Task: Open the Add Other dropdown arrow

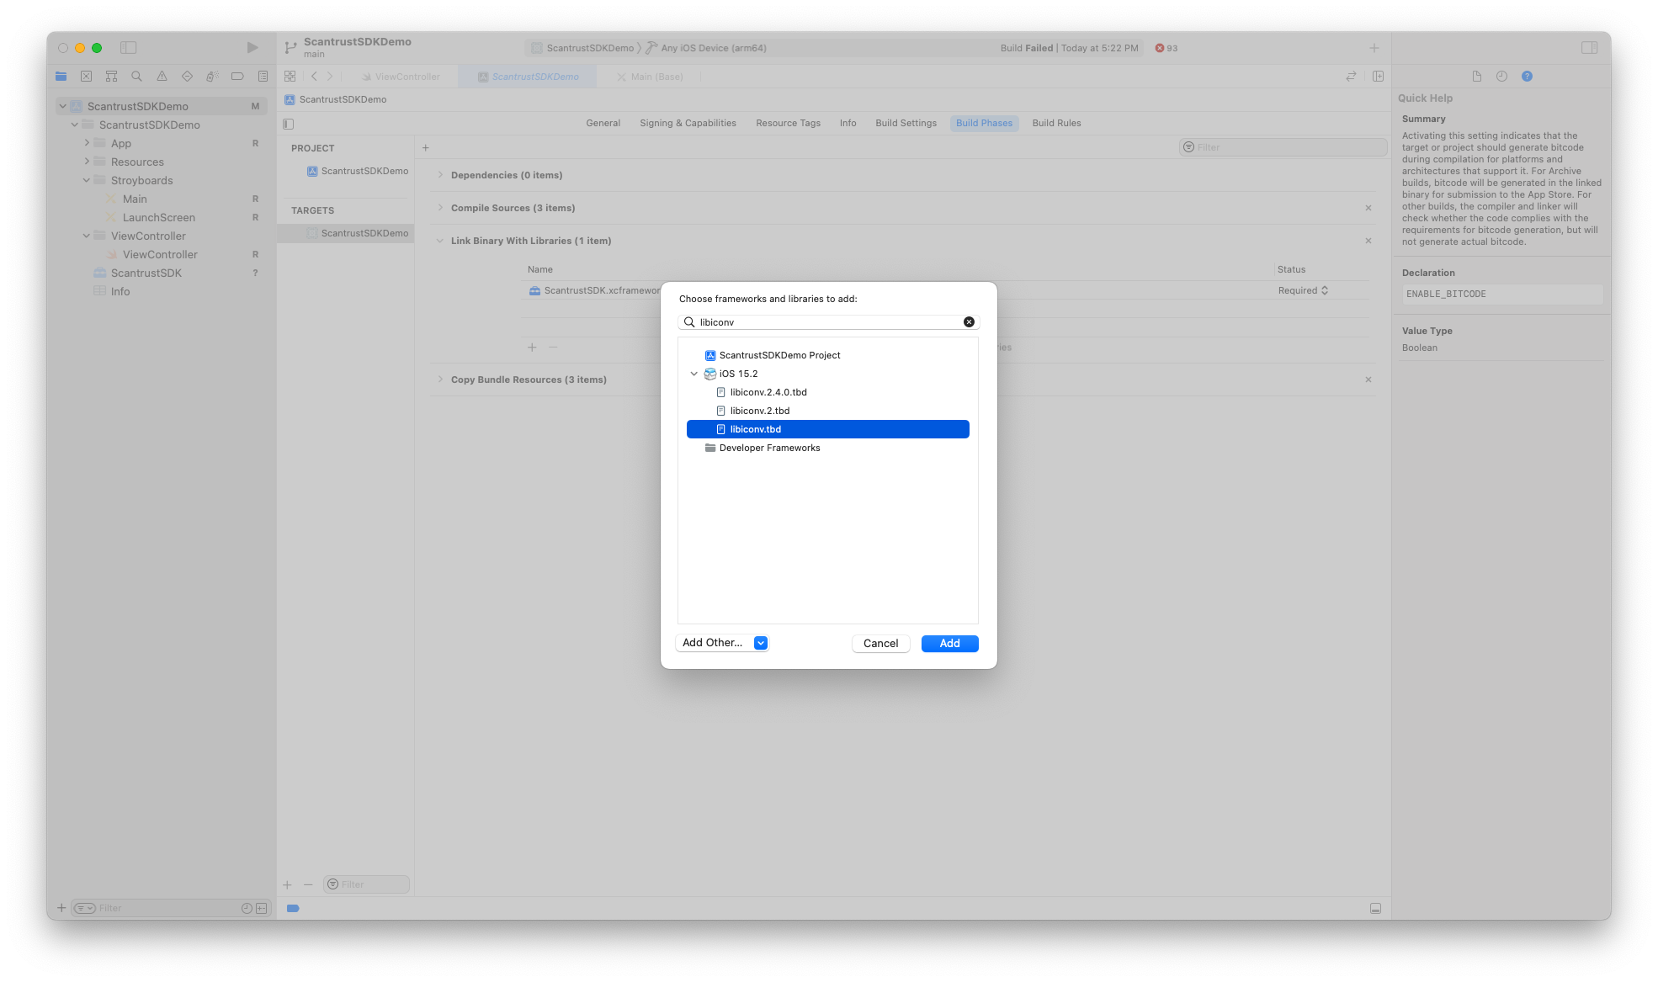Action: pos(761,643)
